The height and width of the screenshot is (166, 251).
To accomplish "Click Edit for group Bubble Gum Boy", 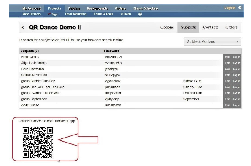I will coord(227,81).
